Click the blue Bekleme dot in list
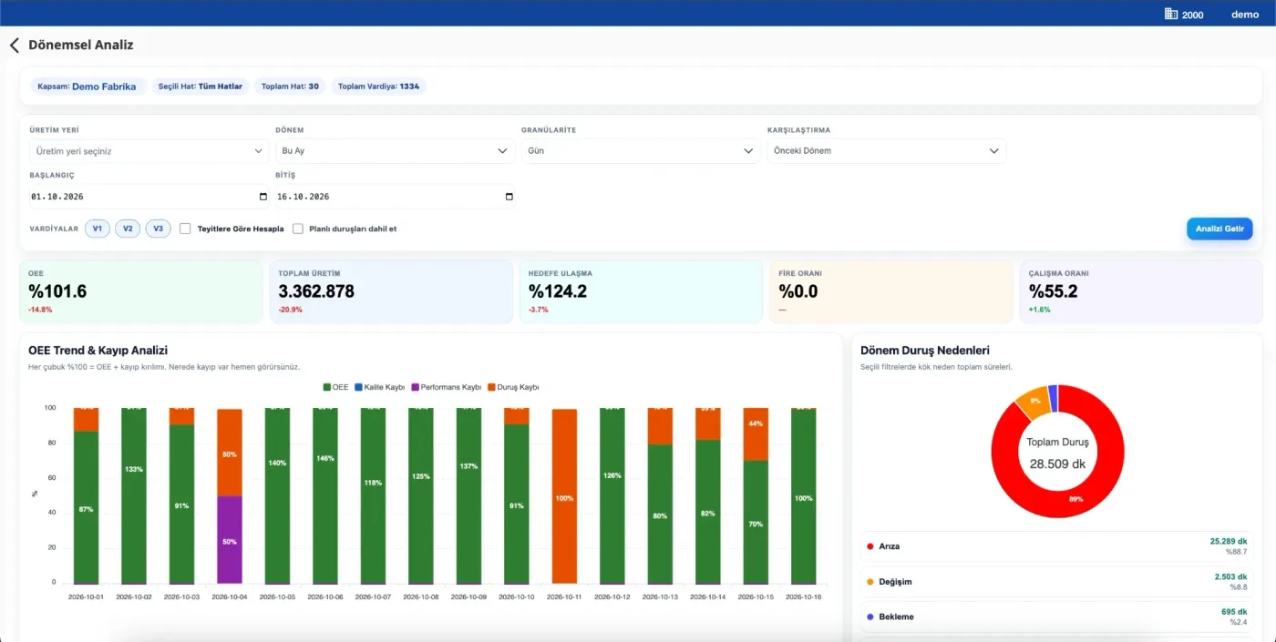 (x=870, y=617)
